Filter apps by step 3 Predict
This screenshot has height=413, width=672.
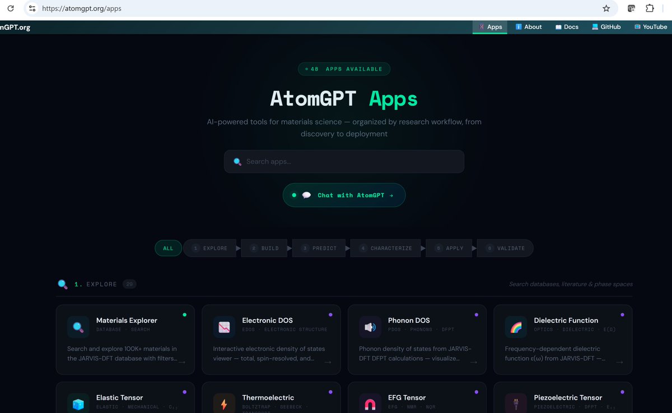319,248
